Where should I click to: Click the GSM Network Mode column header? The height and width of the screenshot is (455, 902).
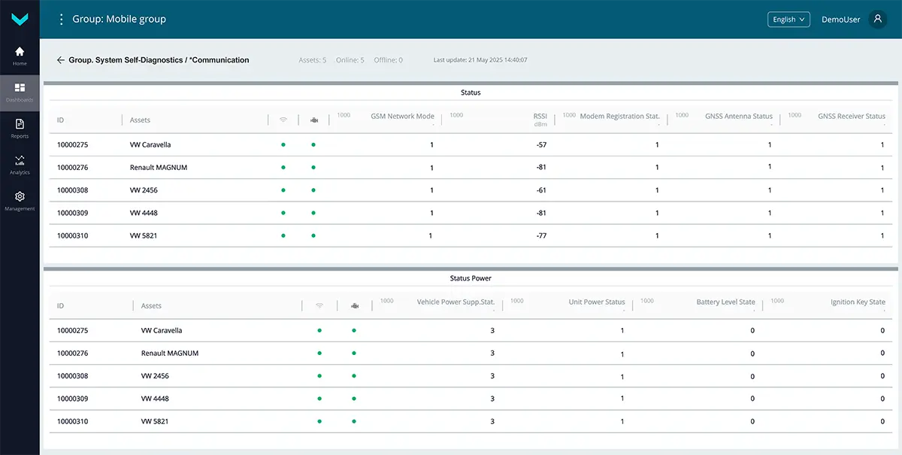pyautogui.click(x=402, y=117)
